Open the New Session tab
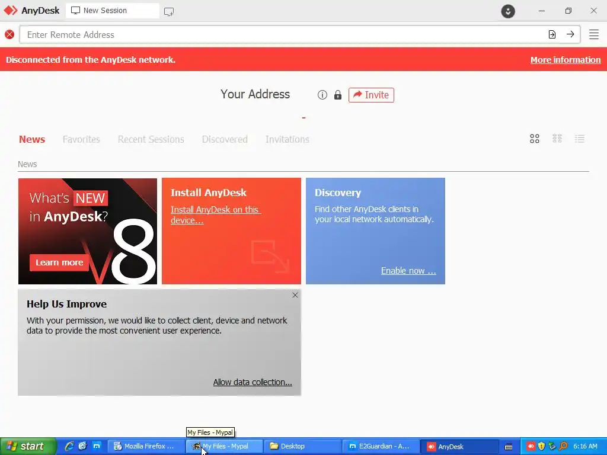Image resolution: width=607 pixels, height=455 pixels. click(x=112, y=11)
